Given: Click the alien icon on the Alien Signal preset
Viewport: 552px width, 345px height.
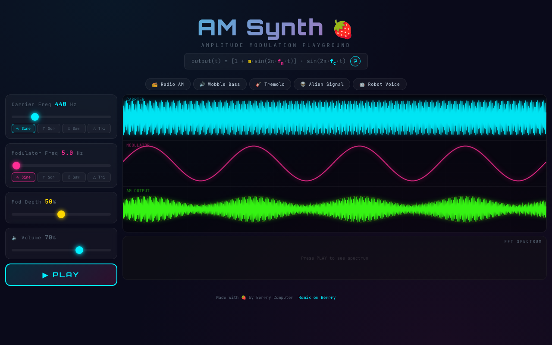Looking at the screenshot, I should point(304,84).
